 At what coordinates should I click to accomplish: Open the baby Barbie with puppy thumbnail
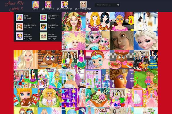(x=26, y=98)
